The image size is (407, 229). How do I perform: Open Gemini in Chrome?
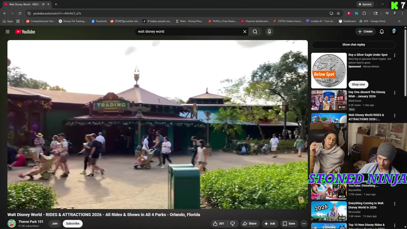[365, 4]
